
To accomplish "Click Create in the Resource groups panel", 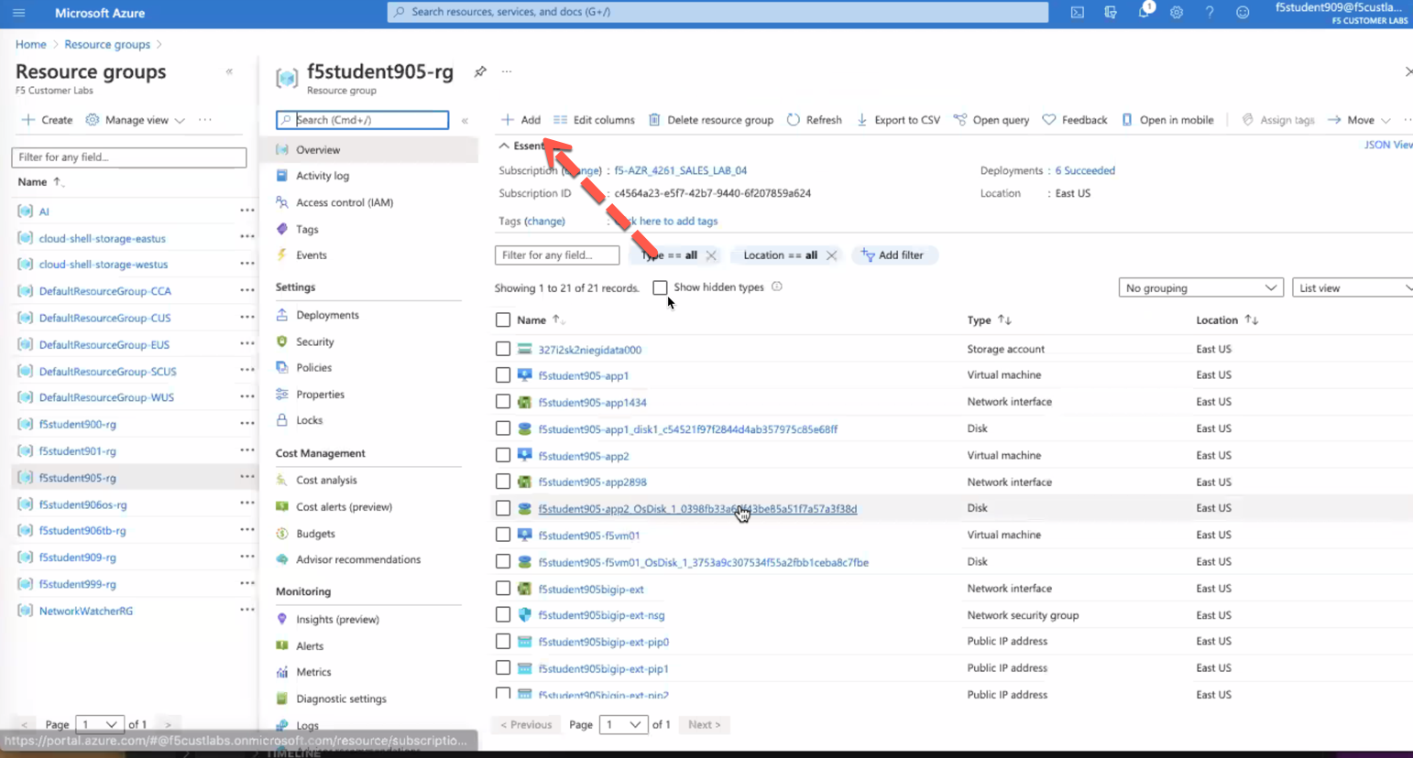I will [x=47, y=120].
